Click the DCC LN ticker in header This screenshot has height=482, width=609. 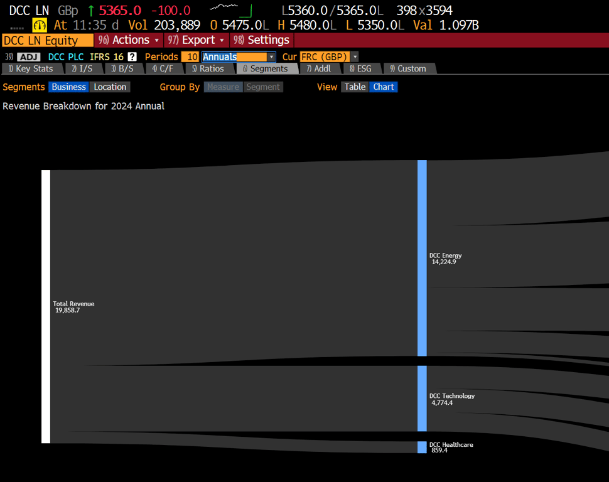[x=29, y=11]
